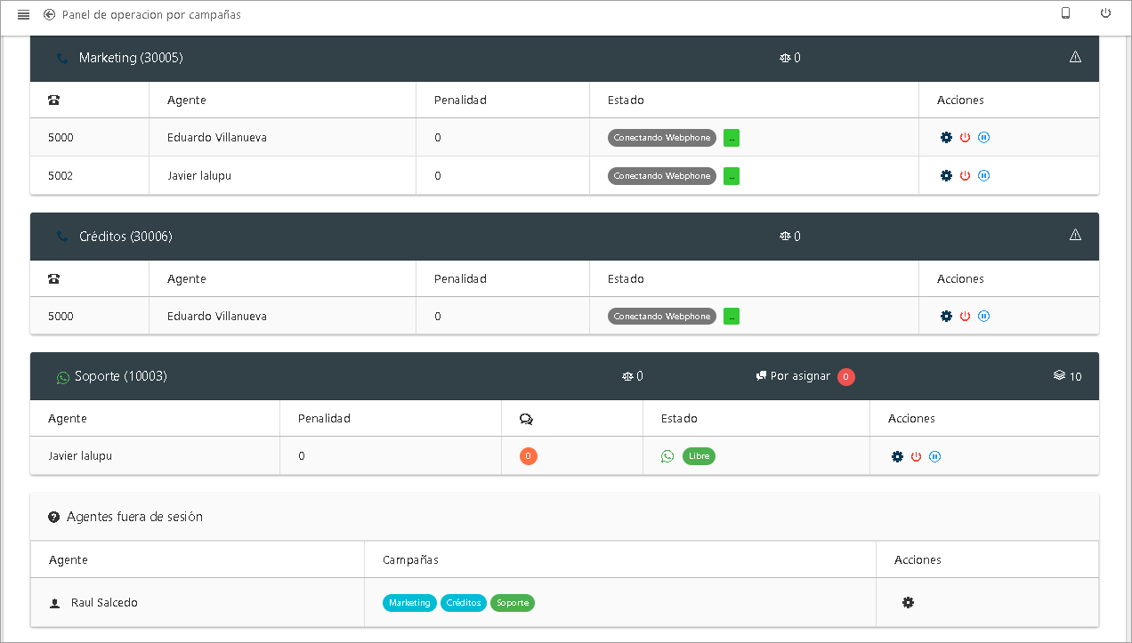Click orange chat count badge for Javier lalupu
The height and width of the screenshot is (643, 1132).
click(x=528, y=456)
